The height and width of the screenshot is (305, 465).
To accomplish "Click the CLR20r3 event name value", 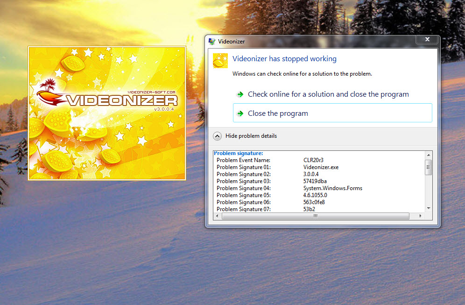I will (313, 160).
